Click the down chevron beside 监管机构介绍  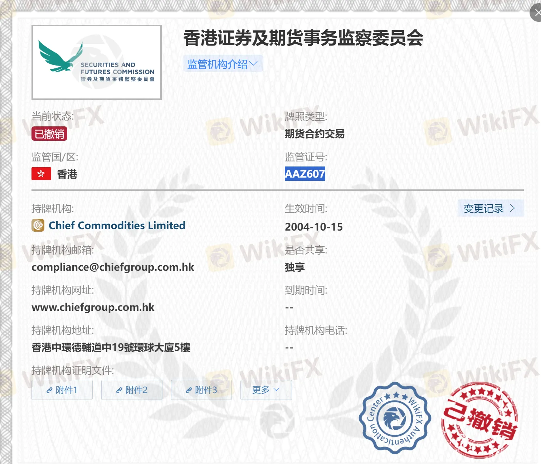tap(253, 63)
